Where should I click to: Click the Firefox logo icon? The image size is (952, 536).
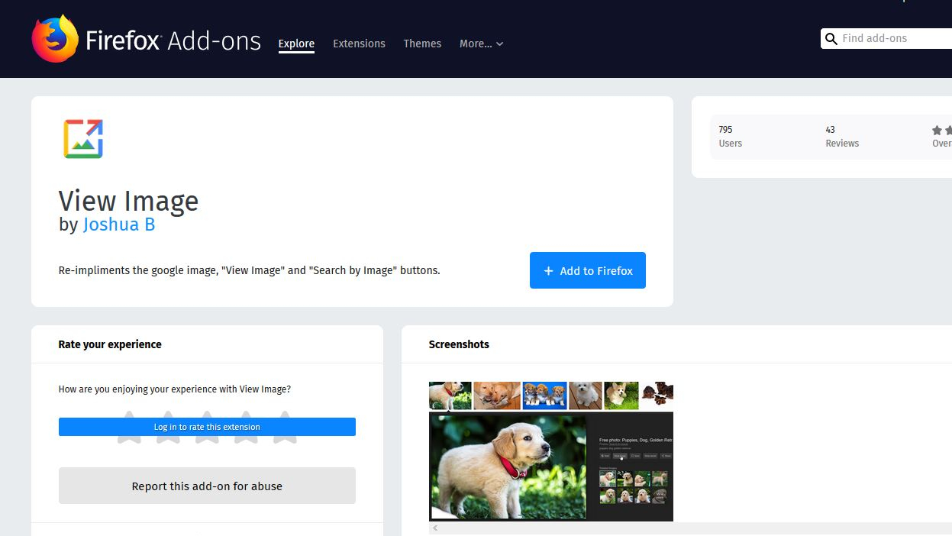click(x=55, y=39)
